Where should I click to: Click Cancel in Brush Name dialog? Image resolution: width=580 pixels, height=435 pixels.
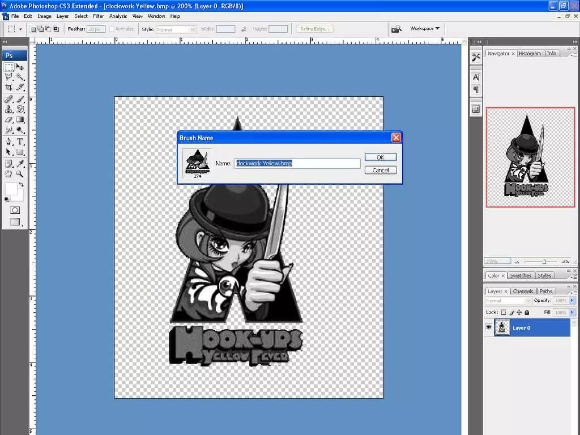(380, 170)
